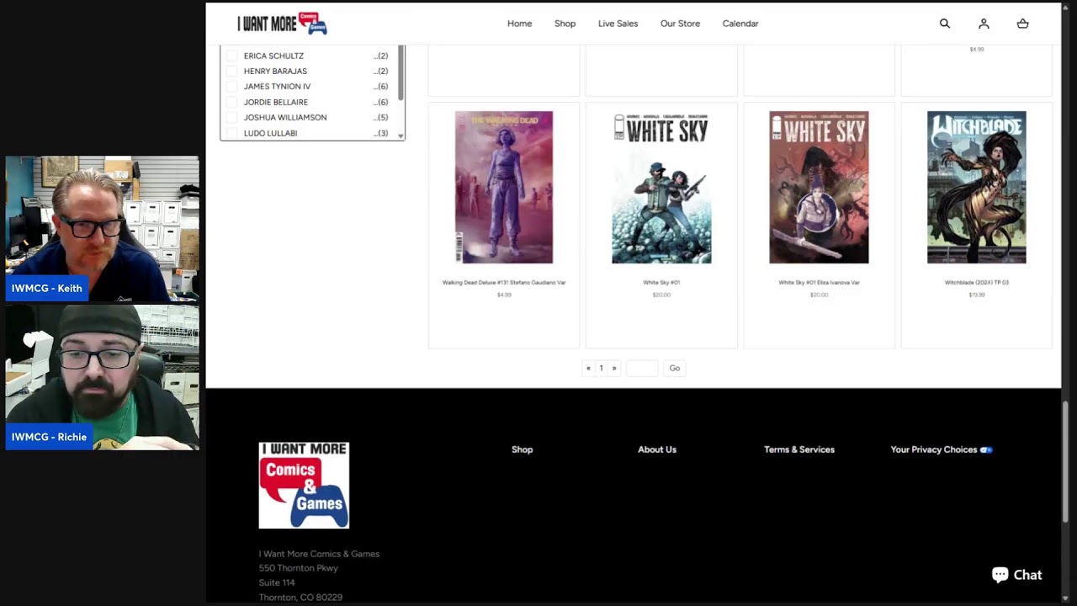Viewport: 1077px width, 606px height.
Task: Toggle Your Privacy Choices switch
Action: [986, 449]
